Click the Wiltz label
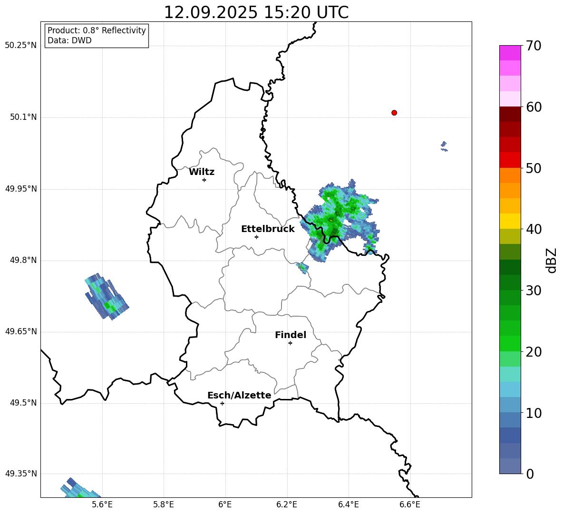Viewport: 563px width, 514px height. pyautogui.click(x=202, y=172)
